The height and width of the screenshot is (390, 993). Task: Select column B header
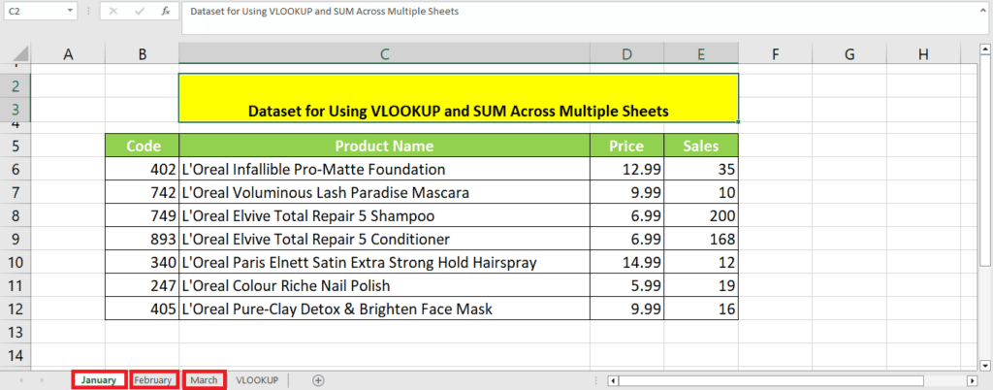point(143,55)
